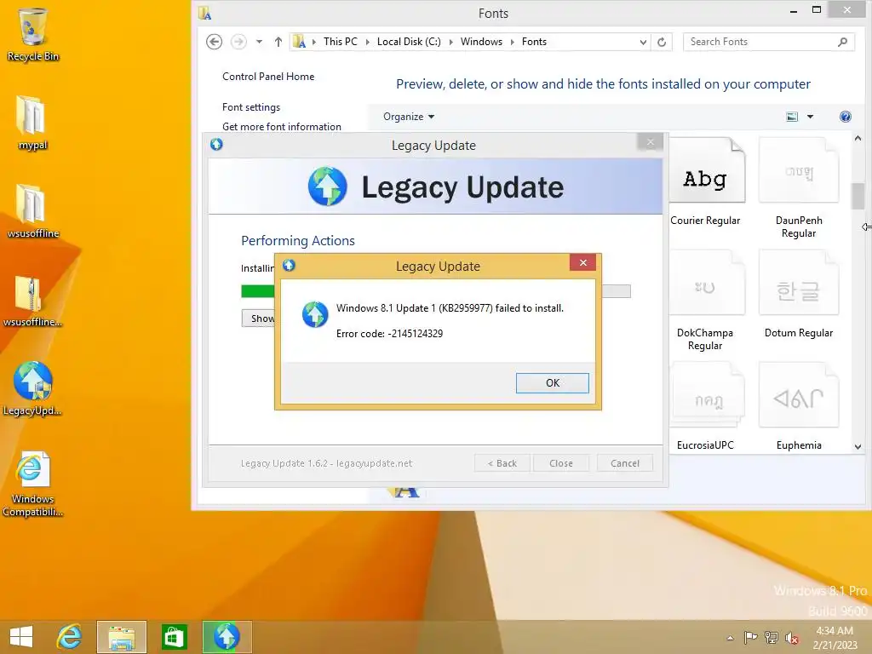
Task: Select Dotum Regular font
Action: [x=799, y=294]
